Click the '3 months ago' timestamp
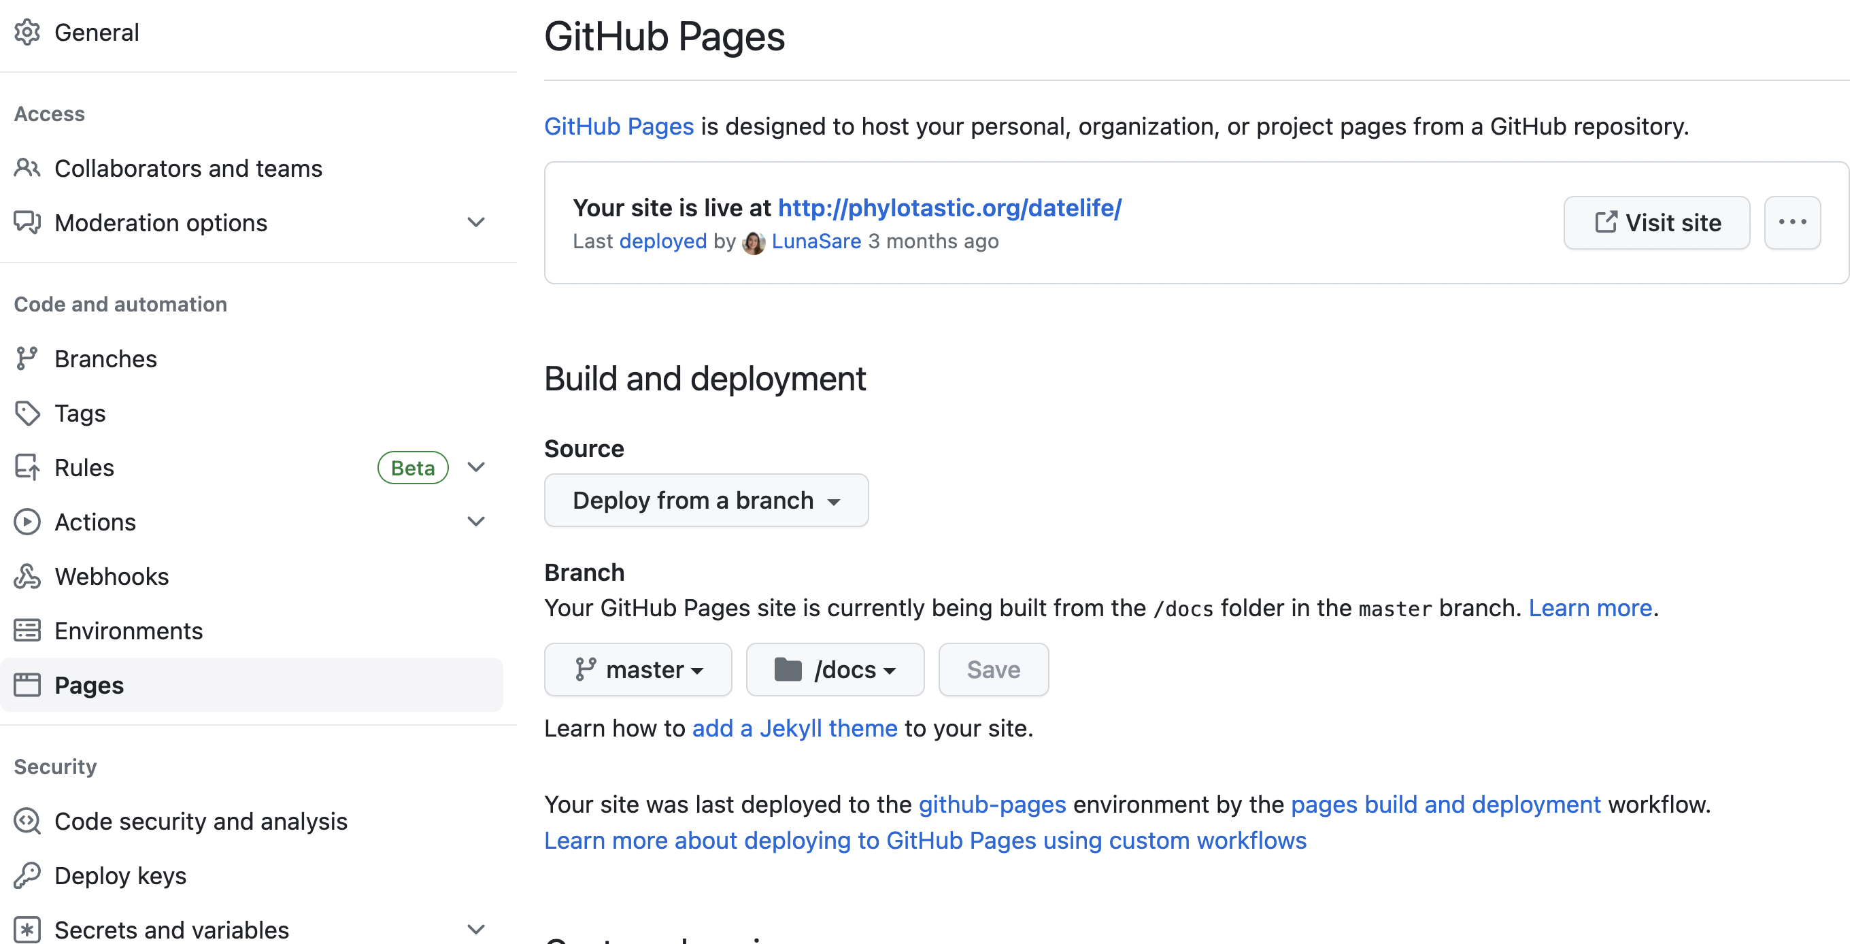The height and width of the screenshot is (944, 1869). click(933, 241)
